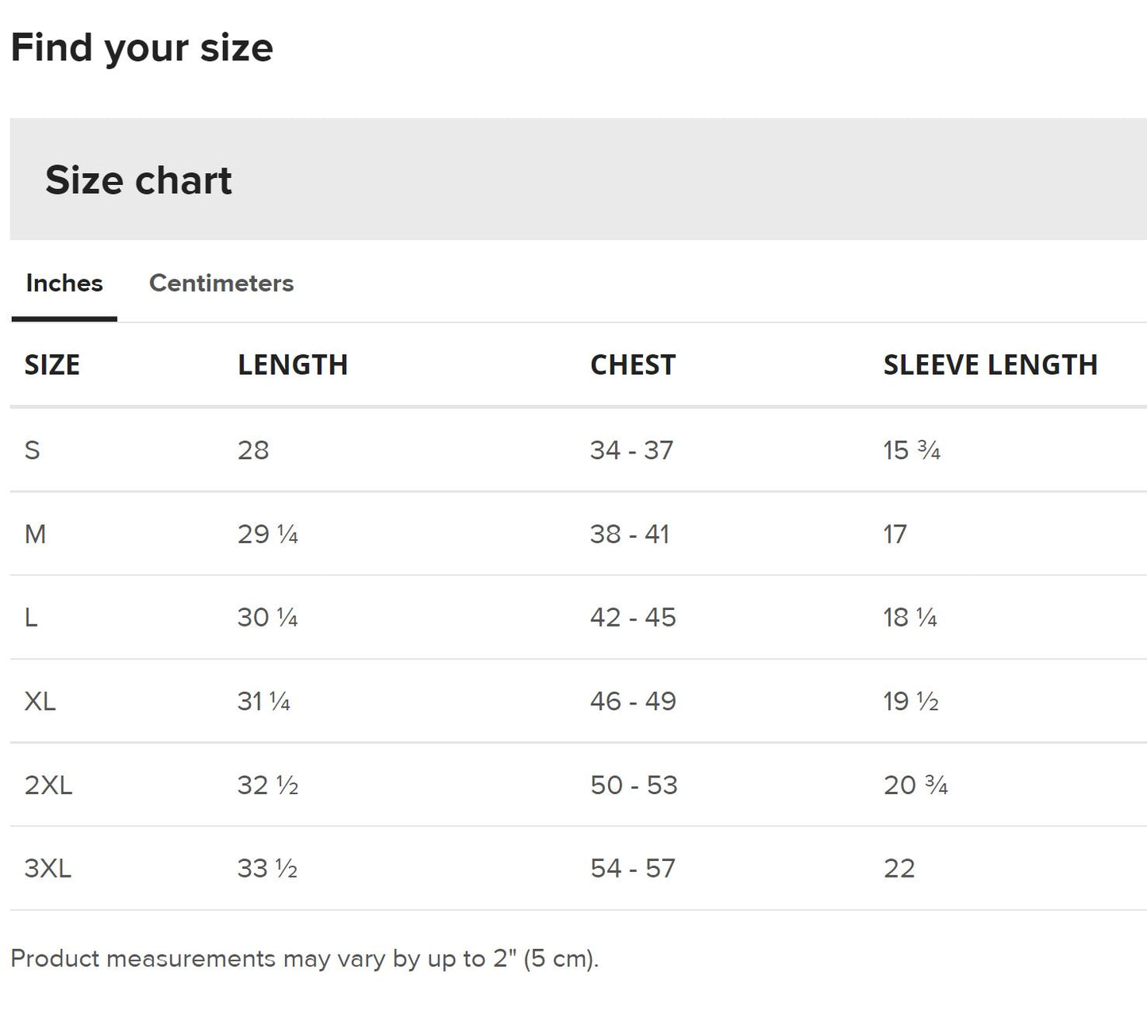Click the Size chart heading banner

pyautogui.click(x=139, y=180)
